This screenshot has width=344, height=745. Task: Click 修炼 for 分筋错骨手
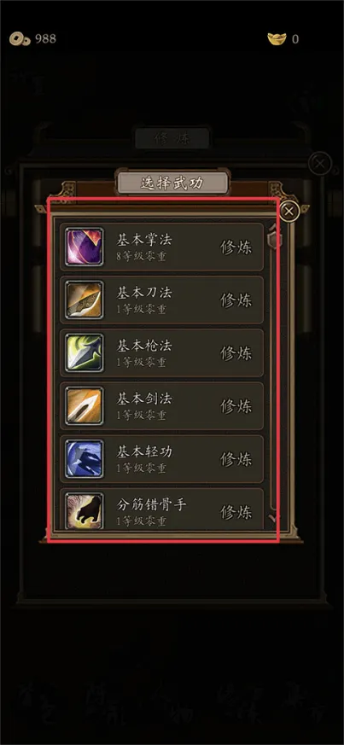[x=236, y=512]
